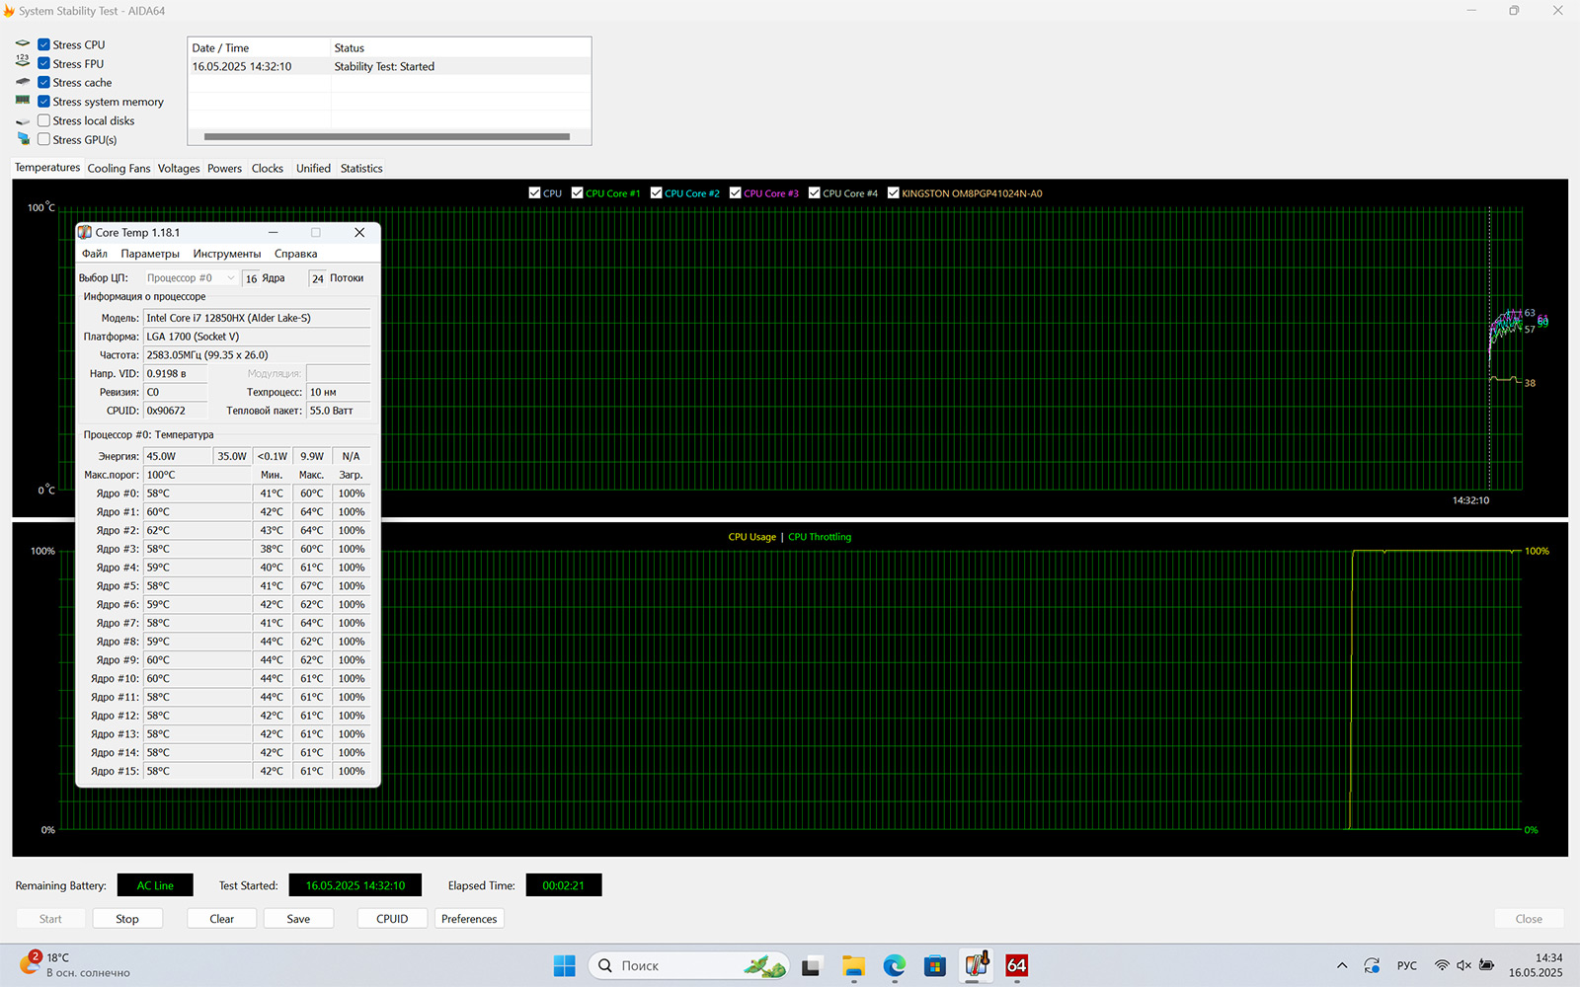Click the Status column header

coord(461,47)
